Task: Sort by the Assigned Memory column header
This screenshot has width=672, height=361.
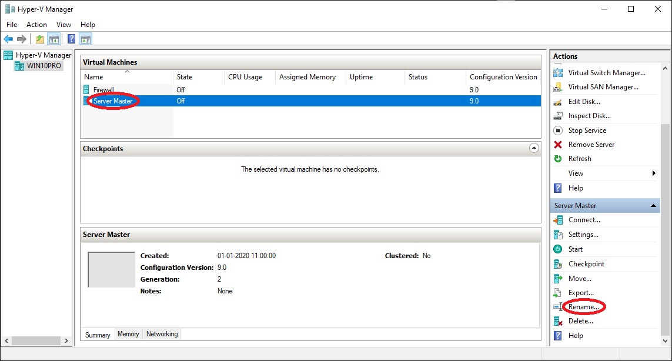Action: click(310, 77)
